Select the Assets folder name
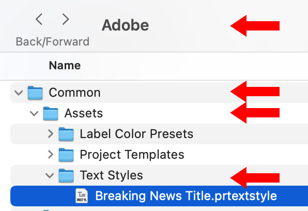 (84, 113)
